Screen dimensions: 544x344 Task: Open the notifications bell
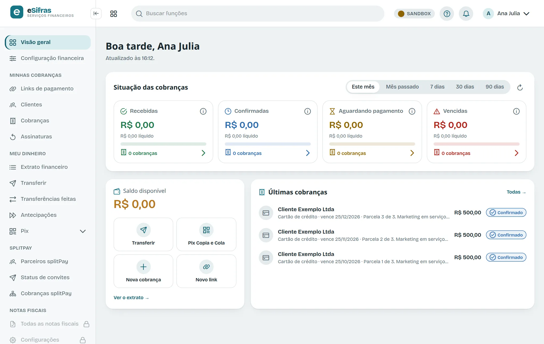(466, 14)
